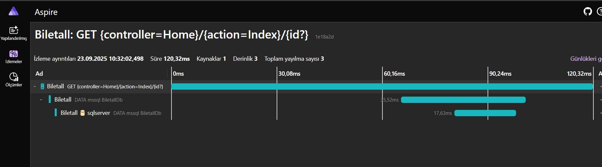Image resolution: width=602 pixels, height=167 pixels.
Task: Open the Ölçümler metrics icon
Action: tap(14, 77)
